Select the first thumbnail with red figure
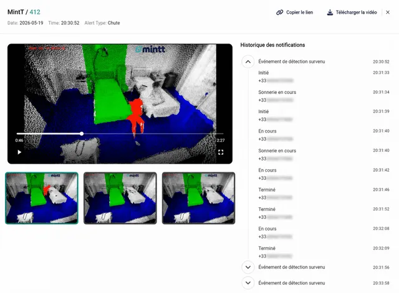 (x=42, y=198)
